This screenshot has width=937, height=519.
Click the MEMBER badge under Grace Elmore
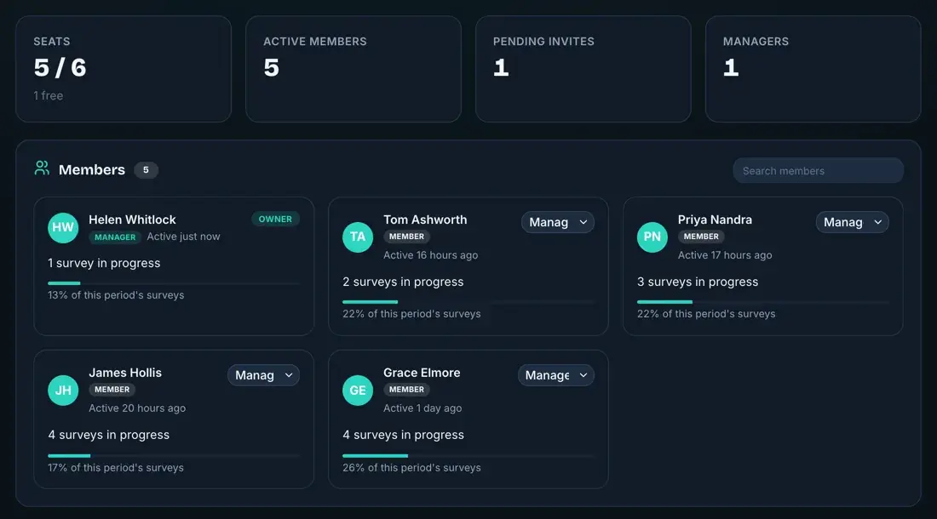coord(406,390)
